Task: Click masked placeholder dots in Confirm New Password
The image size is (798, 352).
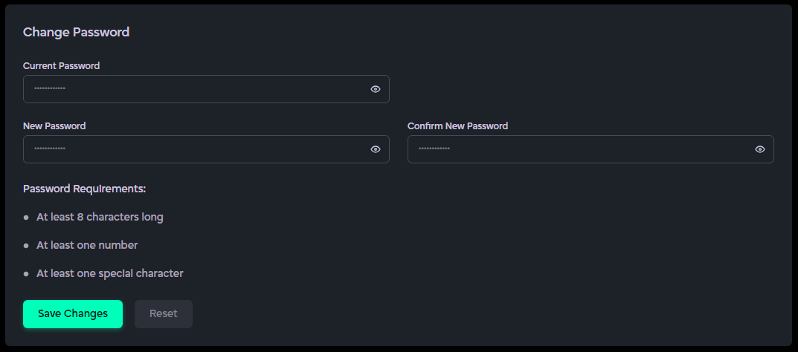Action: click(434, 149)
